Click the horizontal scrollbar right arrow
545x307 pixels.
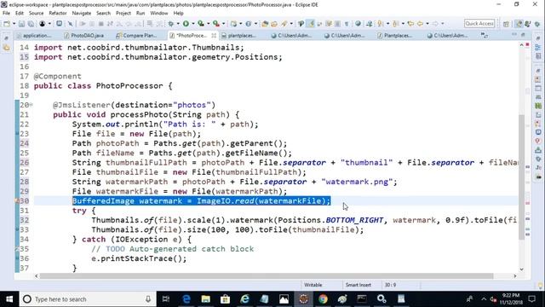coord(514,276)
